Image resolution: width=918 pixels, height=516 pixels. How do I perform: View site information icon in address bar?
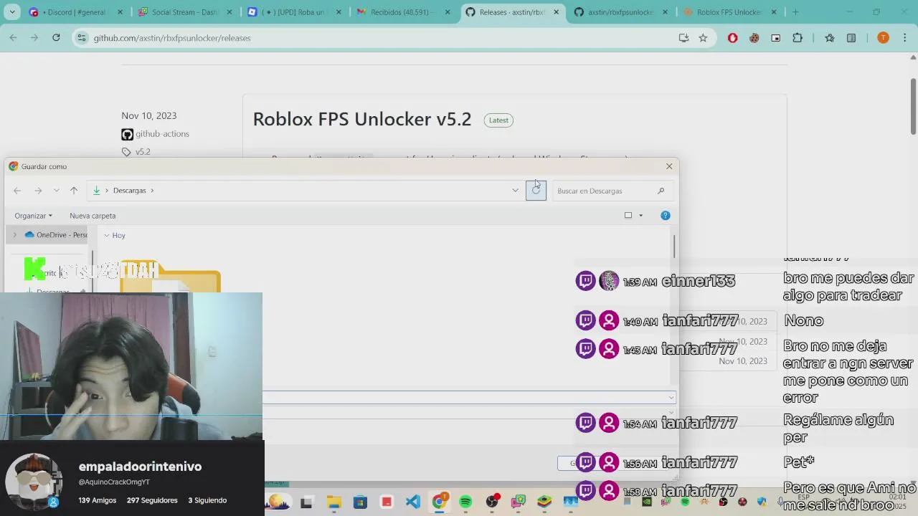click(x=81, y=38)
